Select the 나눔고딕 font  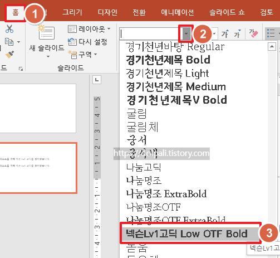(144, 167)
